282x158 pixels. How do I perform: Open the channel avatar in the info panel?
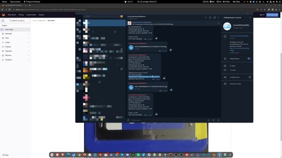click(x=227, y=26)
